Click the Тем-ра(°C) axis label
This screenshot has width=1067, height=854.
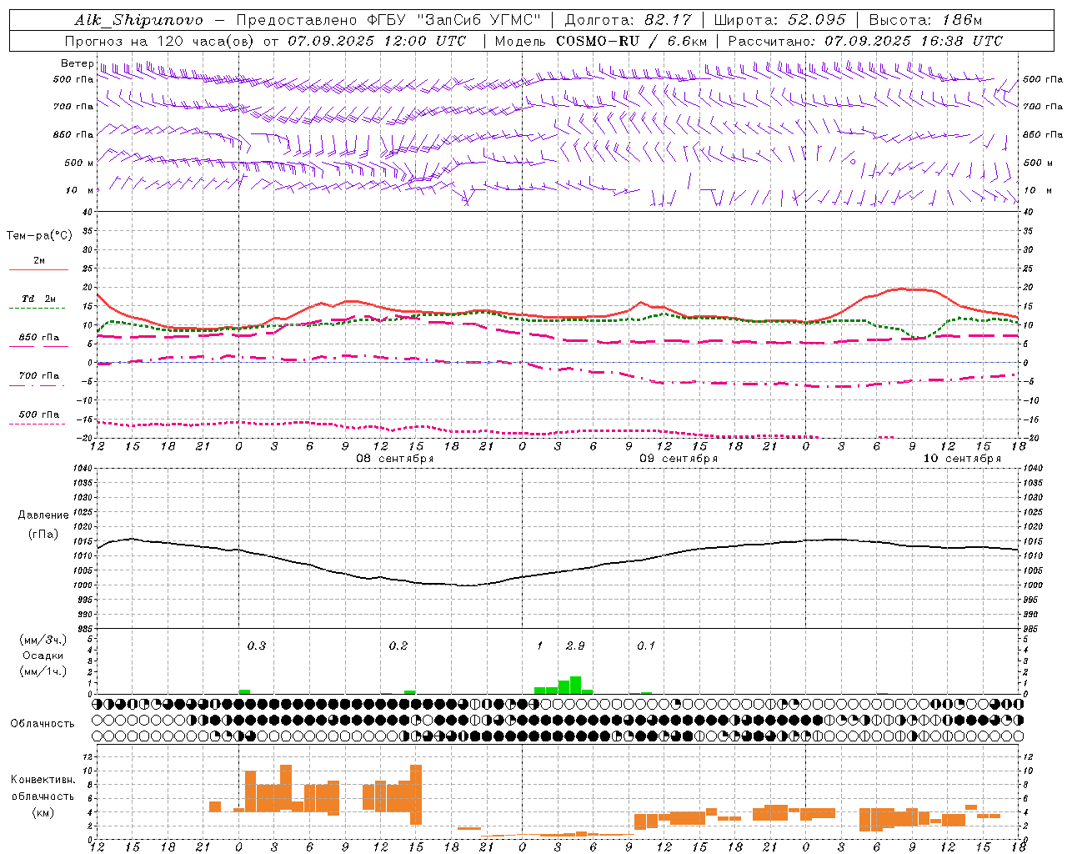(39, 236)
